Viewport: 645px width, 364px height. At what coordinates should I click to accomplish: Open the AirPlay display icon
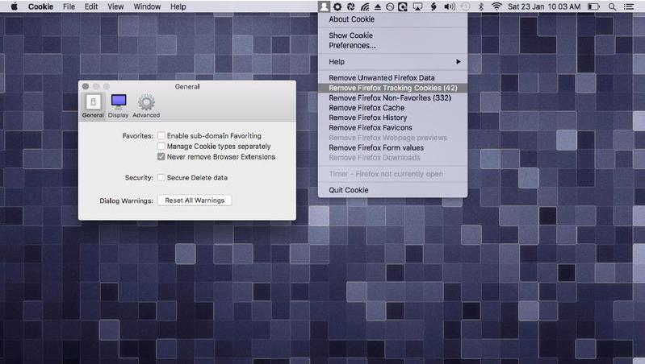[417, 6]
